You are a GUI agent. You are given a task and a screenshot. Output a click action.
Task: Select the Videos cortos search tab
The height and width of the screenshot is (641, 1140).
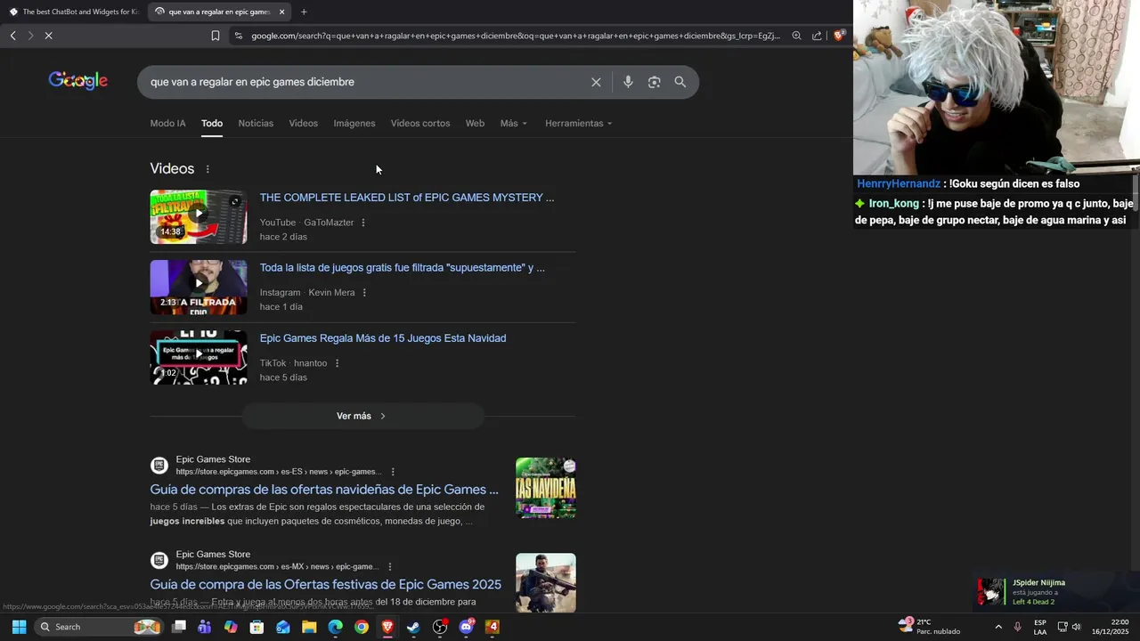click(x=420, y=123)
